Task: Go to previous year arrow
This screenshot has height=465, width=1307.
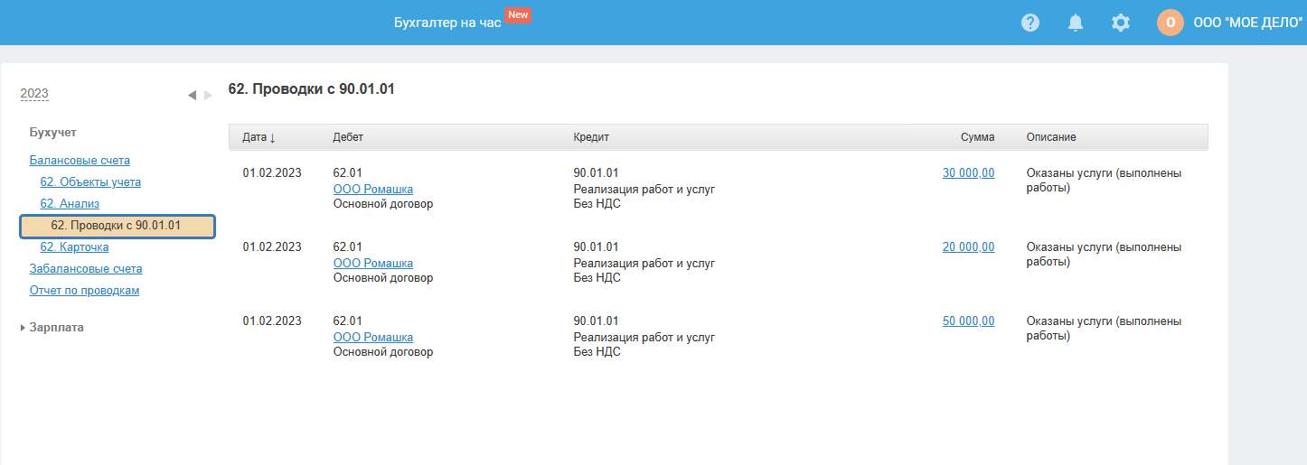Action: tap(192, 95)
